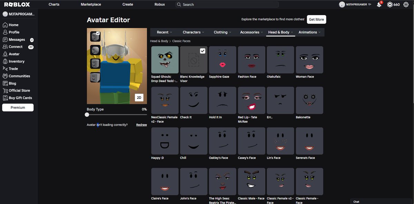Image resolution: width=414 pixels, height=204 pixels.
Task: Equip the Classic Male - Face
Action: click(x=252, y=182)
